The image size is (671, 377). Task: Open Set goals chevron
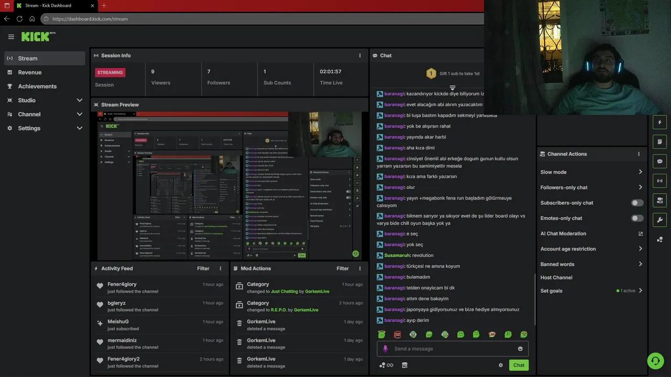640,291
